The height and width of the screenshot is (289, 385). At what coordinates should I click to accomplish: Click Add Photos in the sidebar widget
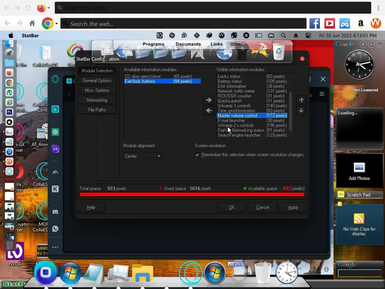pyautogui.click(x=359, y=171)
